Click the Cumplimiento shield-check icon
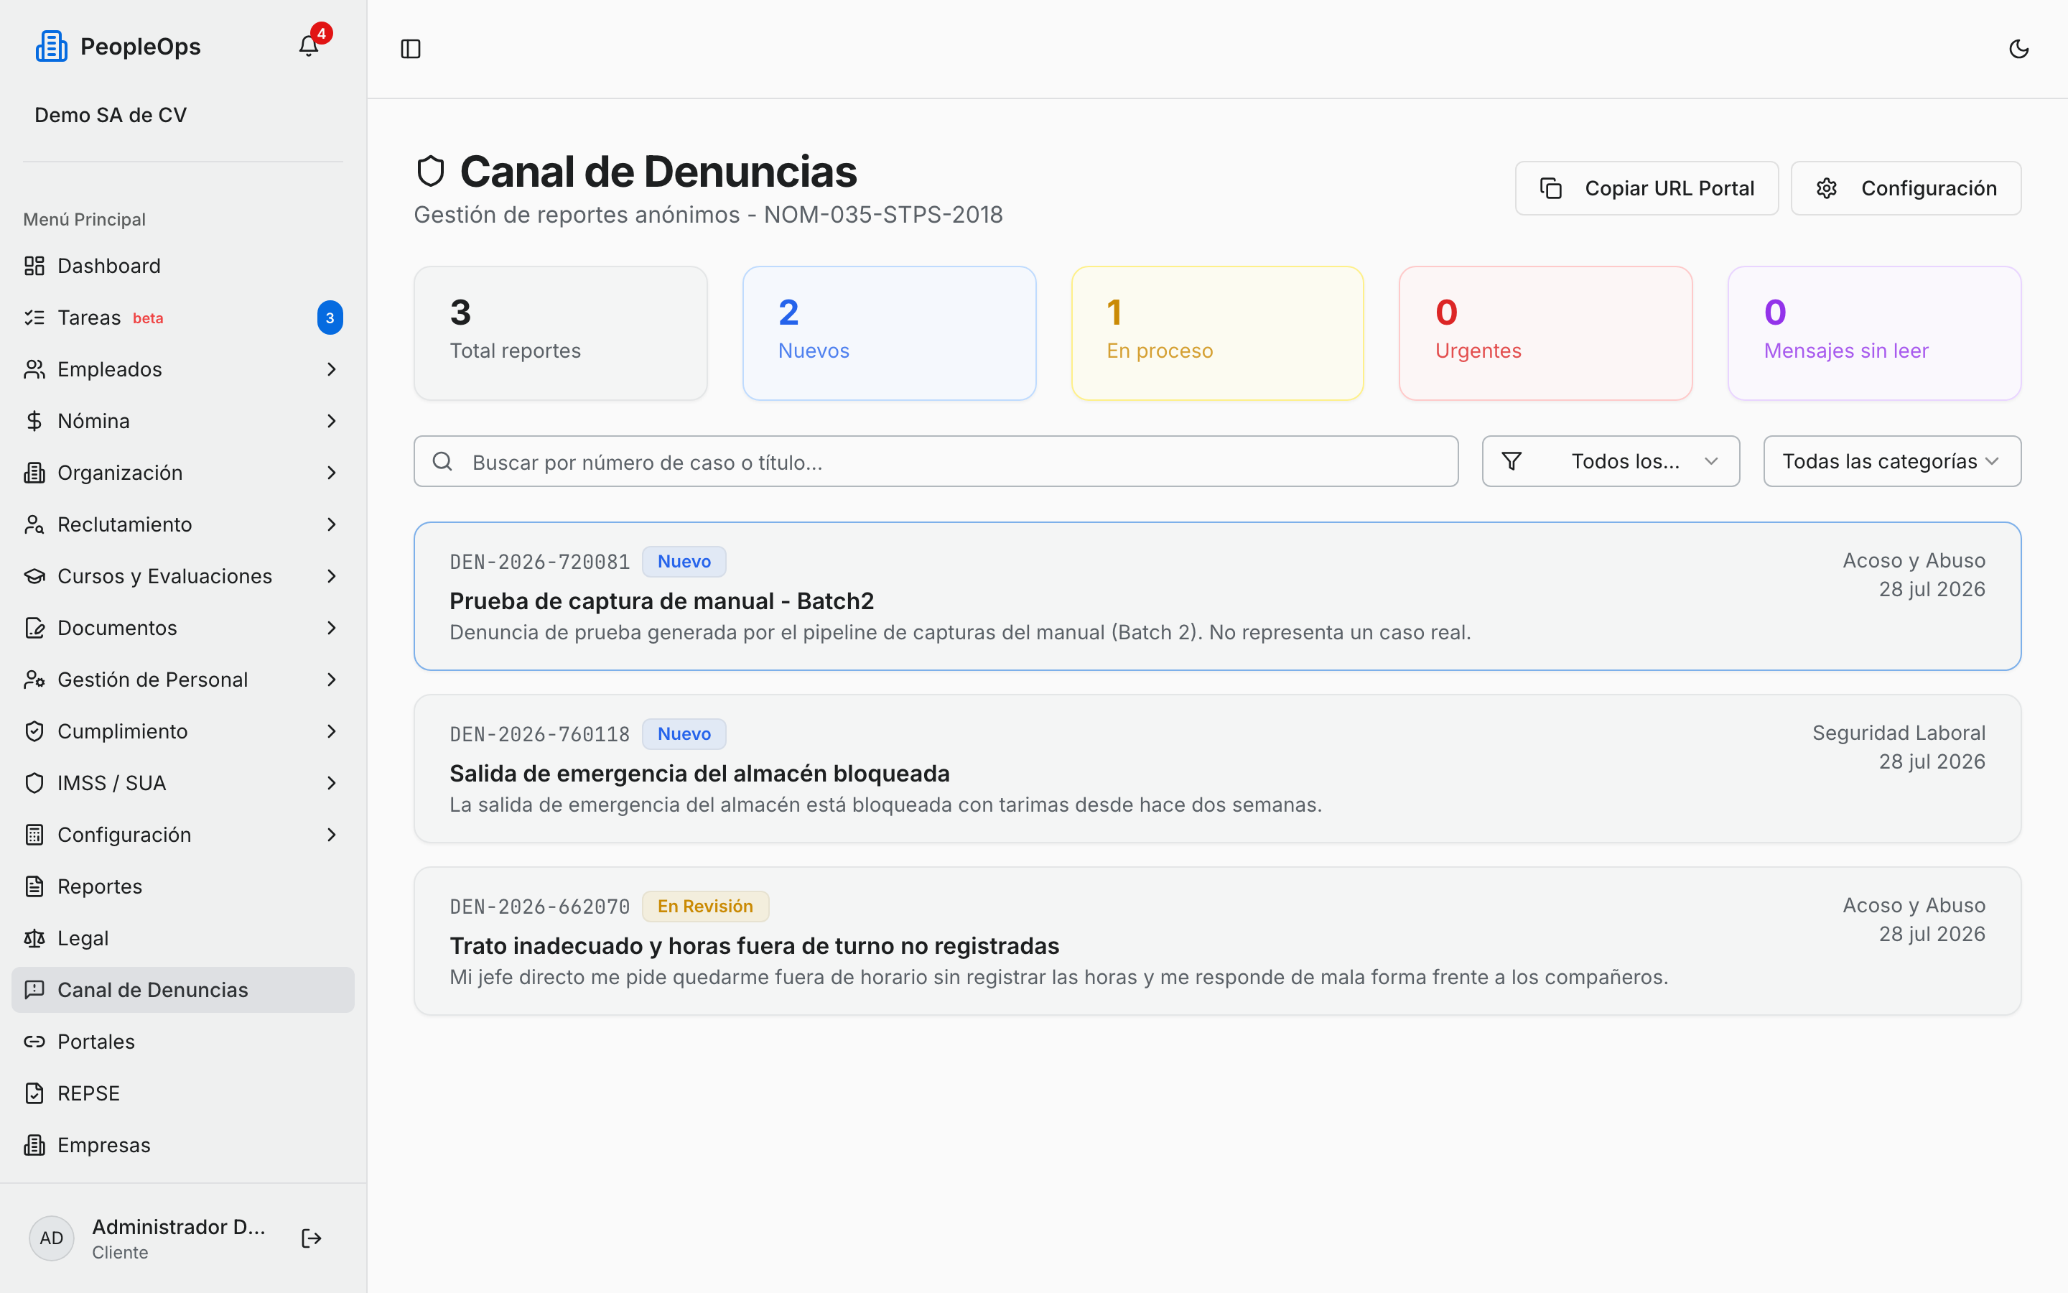 tap(34, 731)
